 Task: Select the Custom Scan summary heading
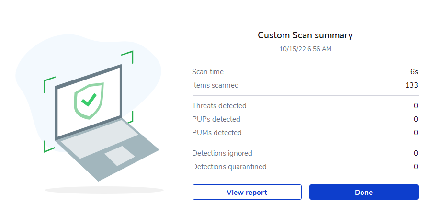pyautogui.click(x=305, y=35)
